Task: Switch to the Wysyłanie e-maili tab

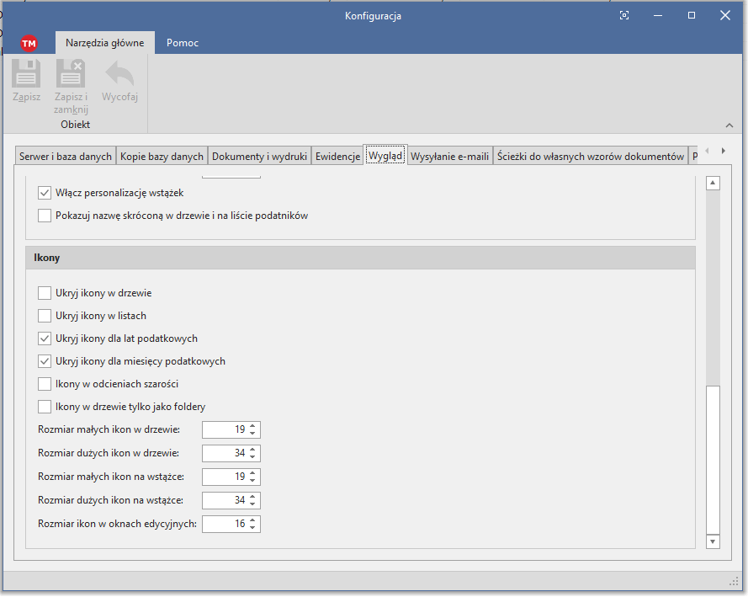Action: point(449,157)
